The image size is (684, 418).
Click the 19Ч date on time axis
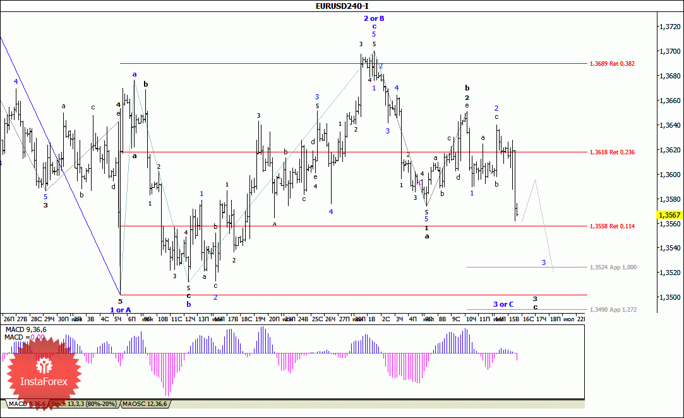[x=260, y=319]
